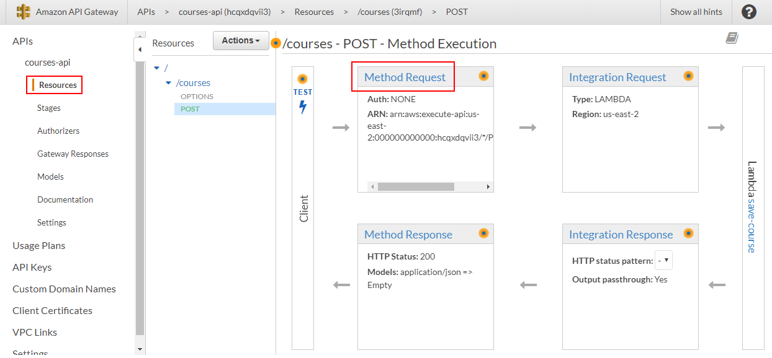Click the sidebar vertical scrollbar down arrow
This screenshot has width=772, height=358.
coord(140,349)
